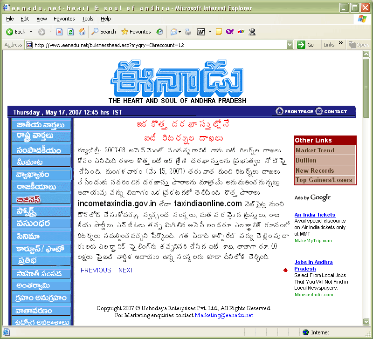Click the Go button beside the address bar
The height and width of the screenshot is (339, 373).
click(306, 45)
